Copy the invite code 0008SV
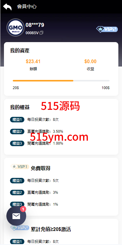 click(x=41, y=33)
